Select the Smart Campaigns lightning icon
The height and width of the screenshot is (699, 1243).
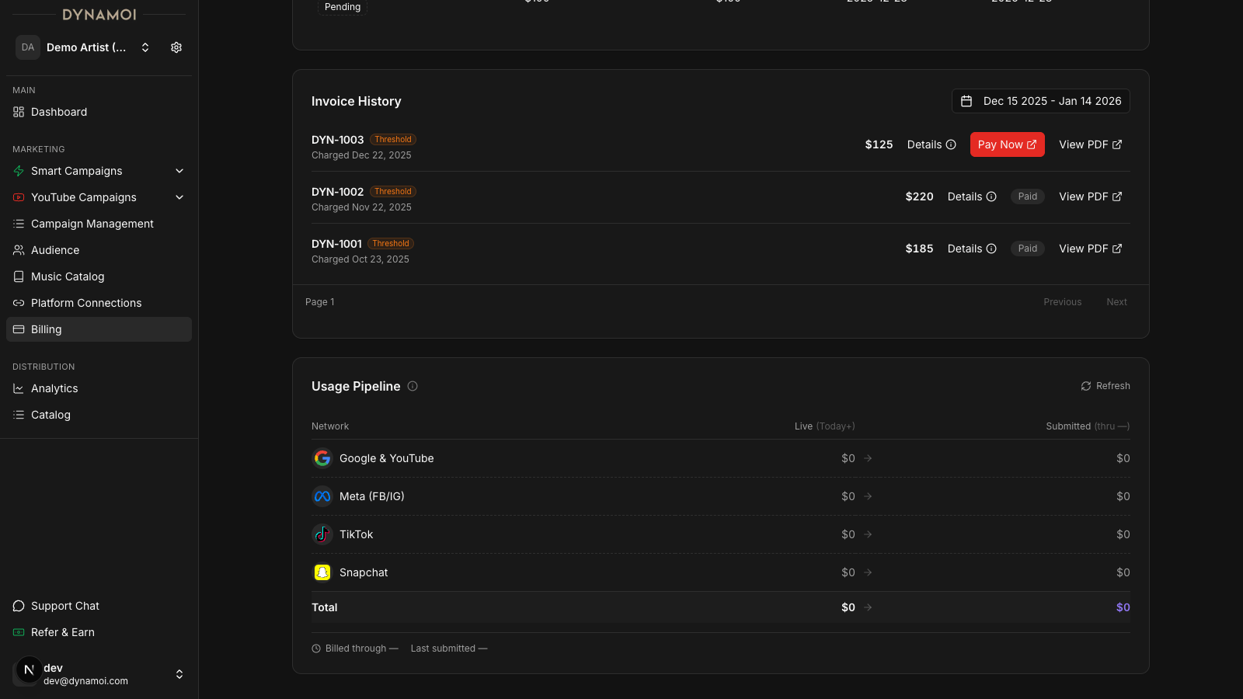point(19,171)
